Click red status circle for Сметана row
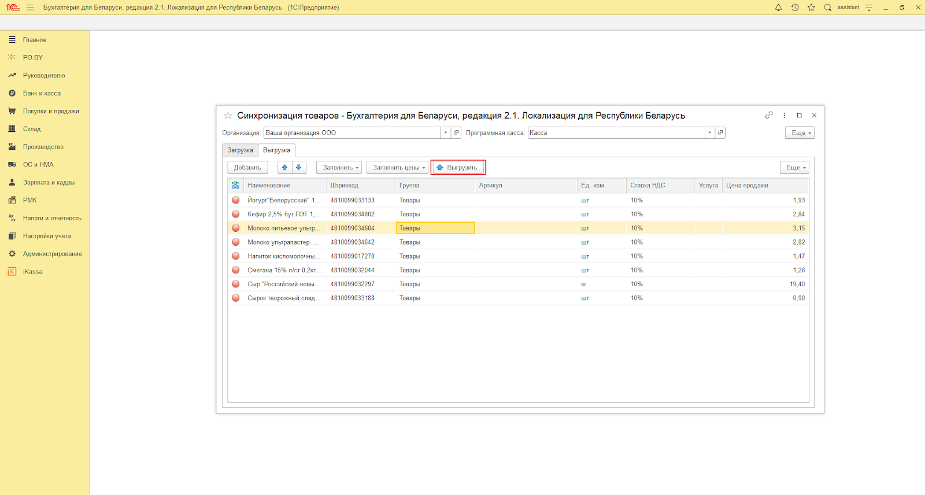 pos(235,270)
